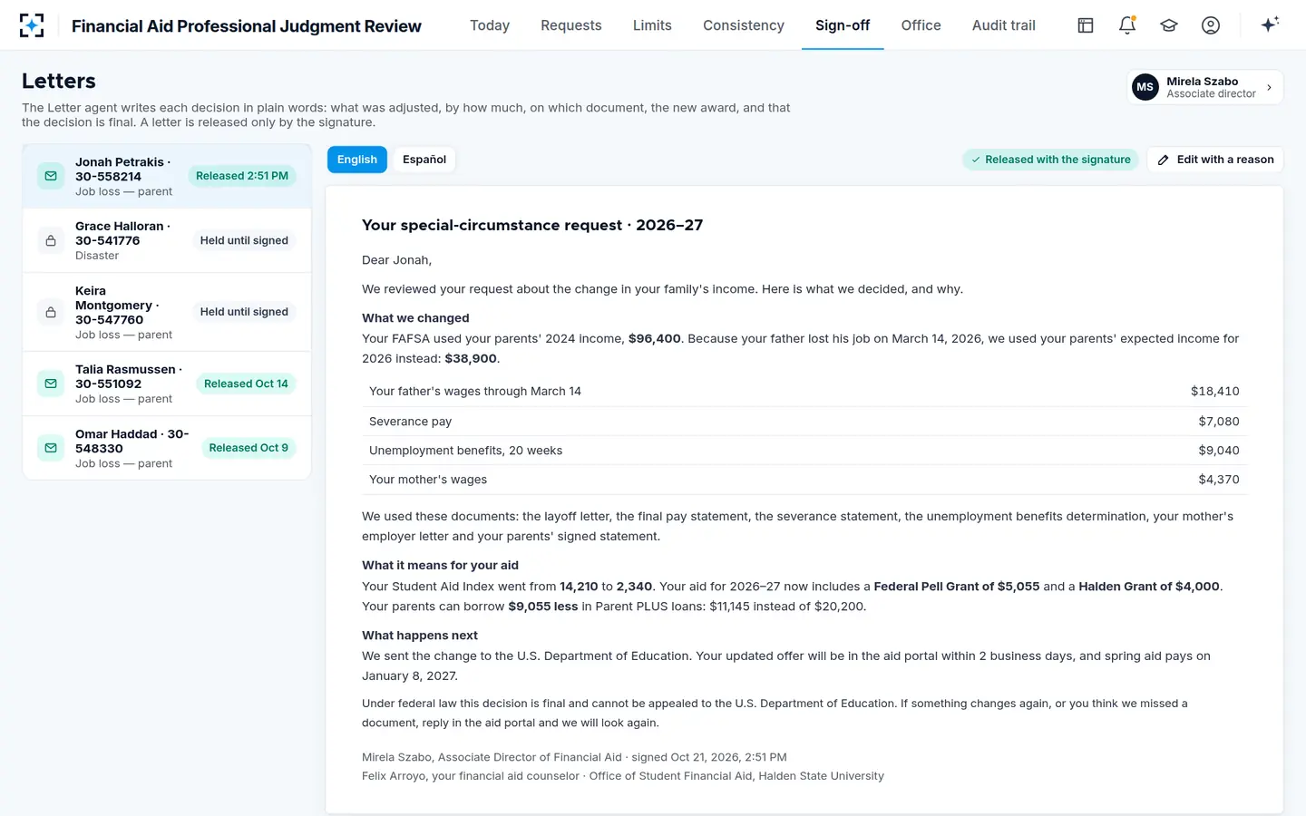Open the sparkle assistant icon
This screenshot has width=1306, height=816.
[x=1270, y=24]
